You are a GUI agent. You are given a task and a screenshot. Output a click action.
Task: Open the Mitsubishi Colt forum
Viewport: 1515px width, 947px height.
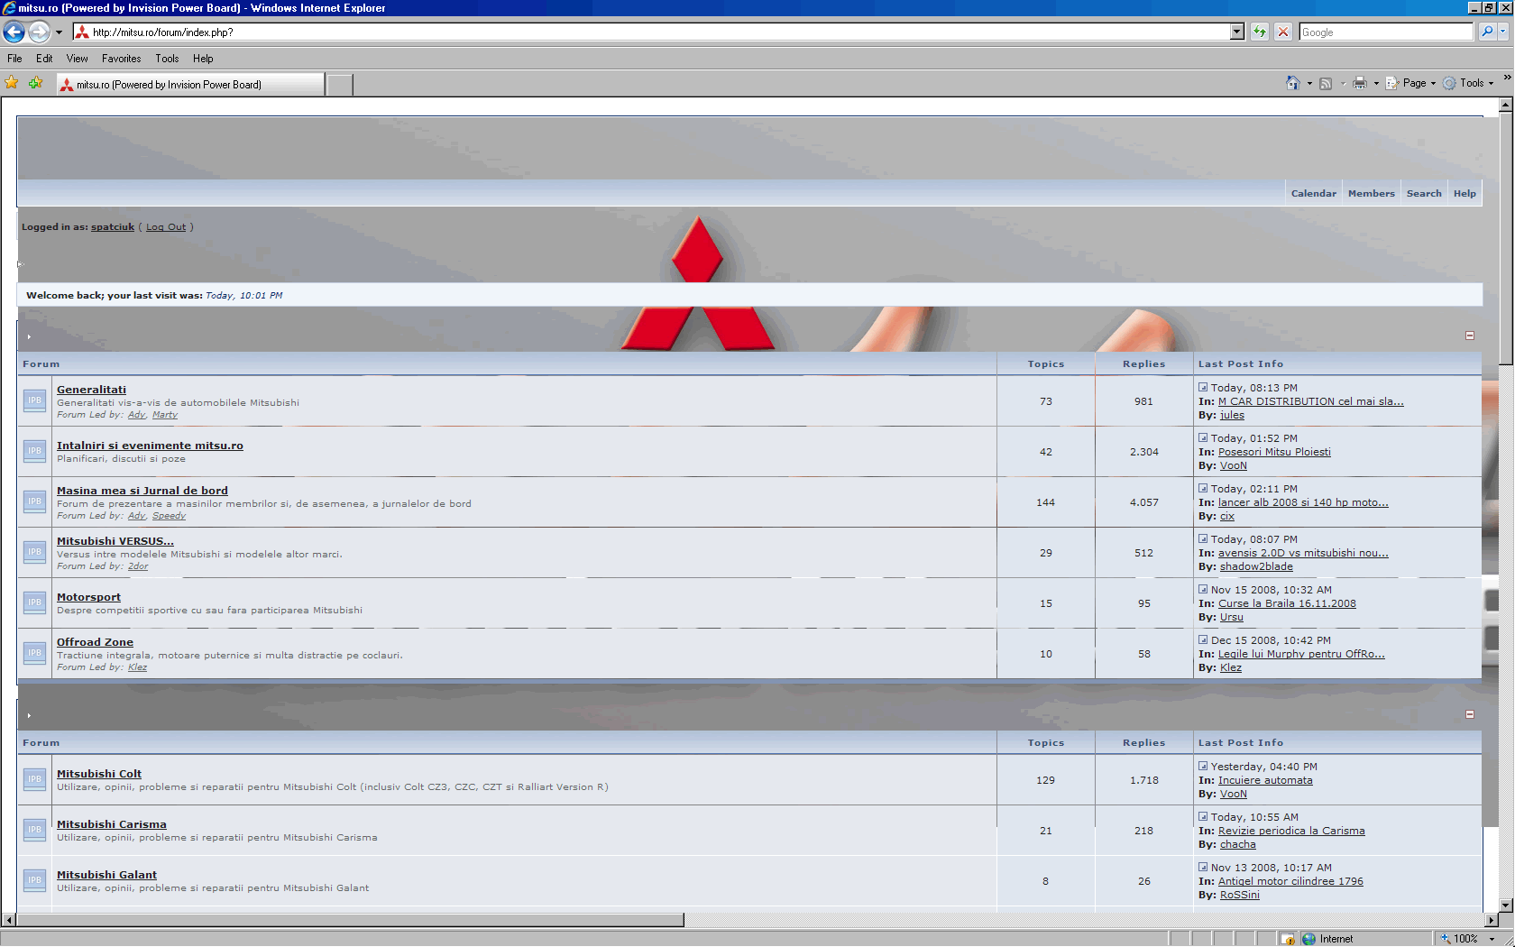pos(99,774)
